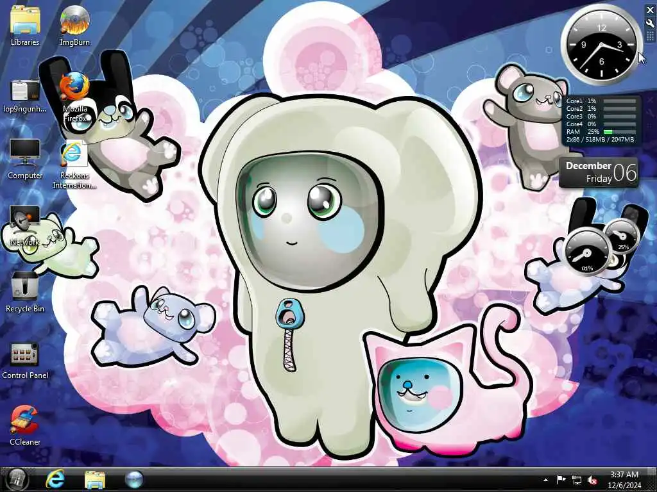Viewport: 657px width, 492px height.
Task: Click the December Friday 06 calendar gadget
Action: pyautogui.click(x=599, y=173)
